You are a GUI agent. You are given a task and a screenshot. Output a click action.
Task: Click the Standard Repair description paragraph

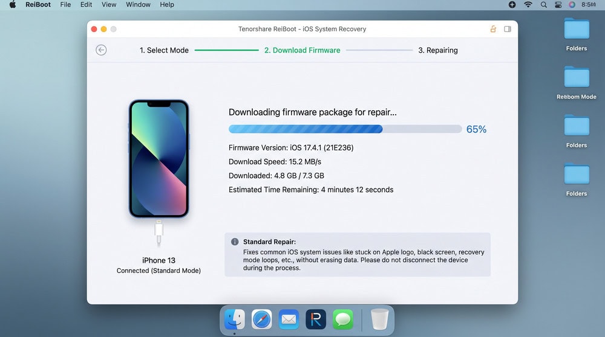(x=364, y=260)
